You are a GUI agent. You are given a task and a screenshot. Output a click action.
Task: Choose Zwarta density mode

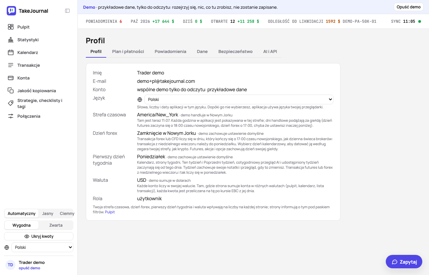(56, 225)
